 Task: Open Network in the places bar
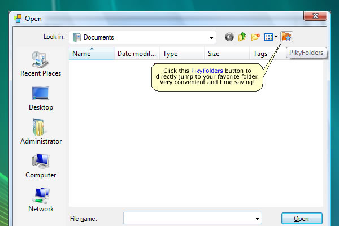[x=41, y=200]
